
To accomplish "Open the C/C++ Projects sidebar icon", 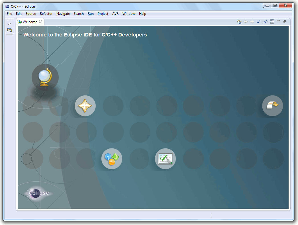I will click(x=9, y=30).
